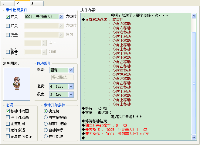Click the character graphic preview box
The width and height of the screenshot is (200, 145).
[17, 84]
